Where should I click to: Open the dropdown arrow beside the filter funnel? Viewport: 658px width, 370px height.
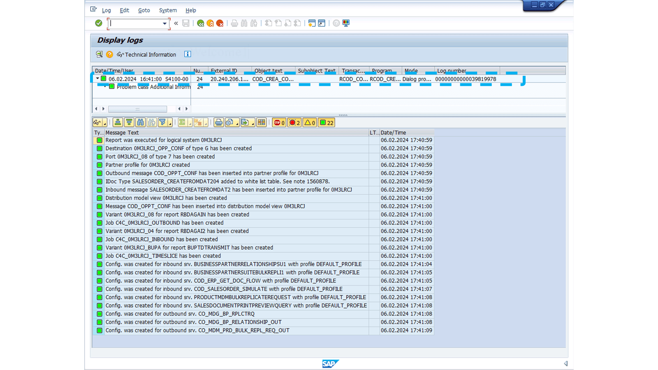click(170, 123)
